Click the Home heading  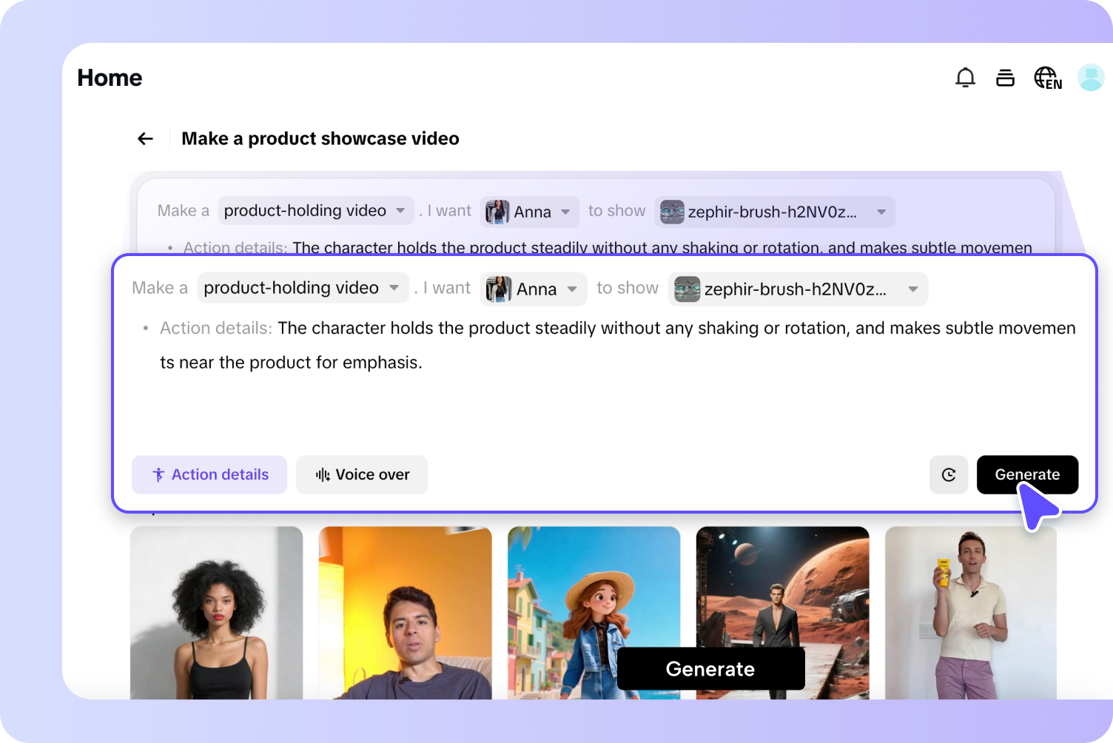pos(110,78)
